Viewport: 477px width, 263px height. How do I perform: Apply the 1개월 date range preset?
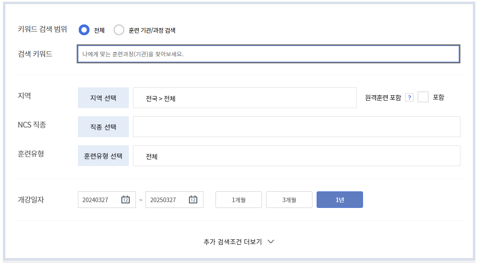point(238,199)
